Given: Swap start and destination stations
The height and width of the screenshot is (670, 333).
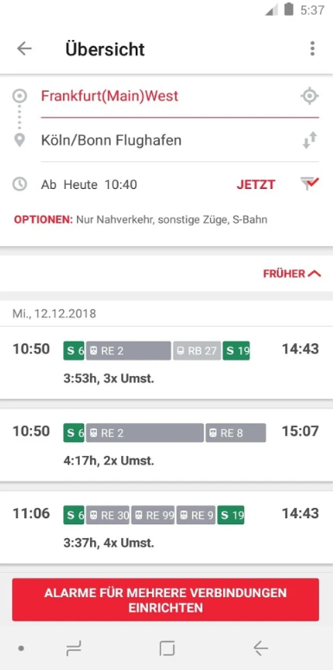Looking at the screenshot, I should [310, 140].
